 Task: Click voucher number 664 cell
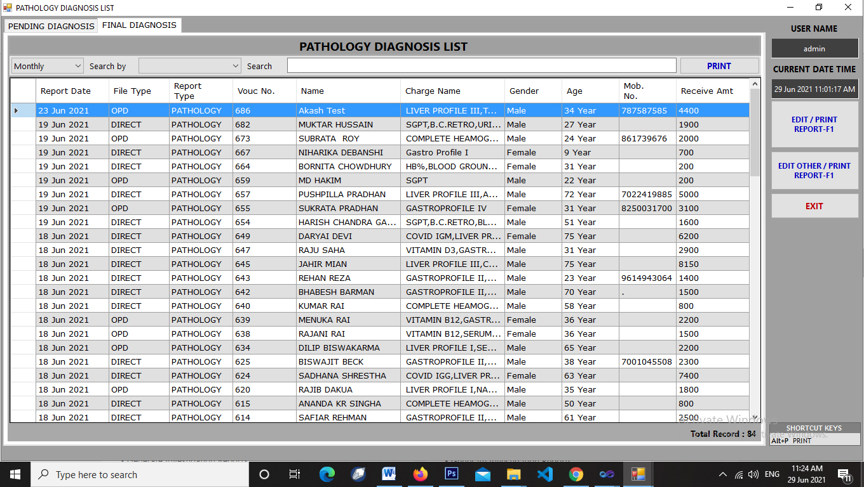coord(264,166)
